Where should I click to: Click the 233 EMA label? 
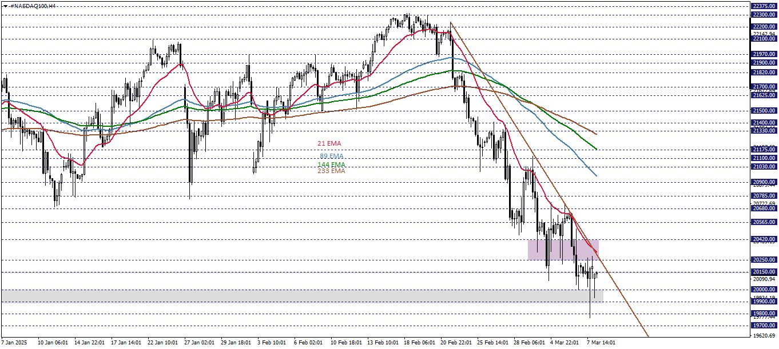331,171
